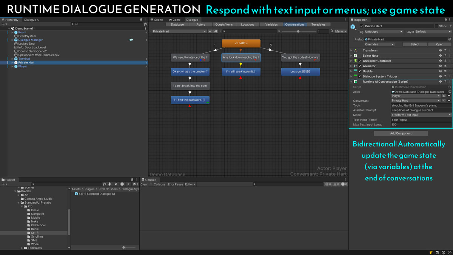
Task: Open the Menu dropdown in Dialogue editor
Action: [x=341, y=31]
